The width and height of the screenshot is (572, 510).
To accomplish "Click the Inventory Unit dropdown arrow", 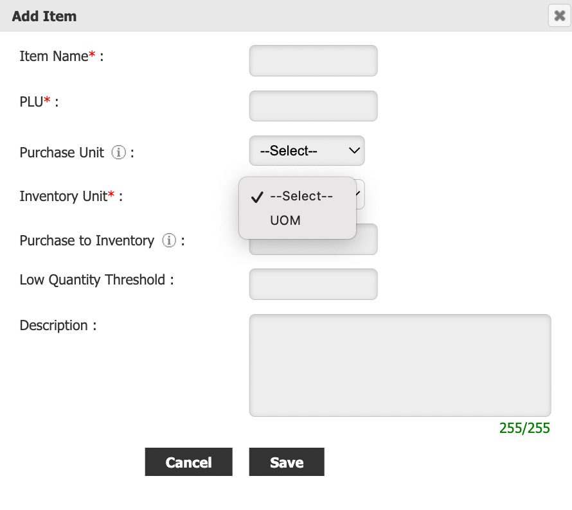I will 360,194.
